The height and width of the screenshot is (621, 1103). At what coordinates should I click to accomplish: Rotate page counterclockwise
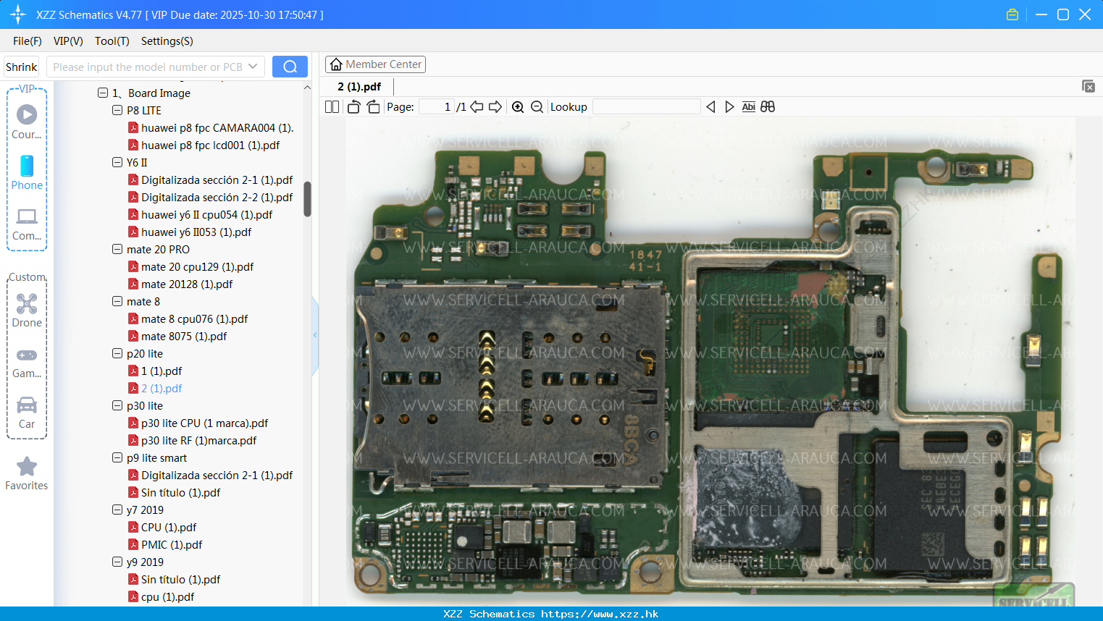pos(353,107)
